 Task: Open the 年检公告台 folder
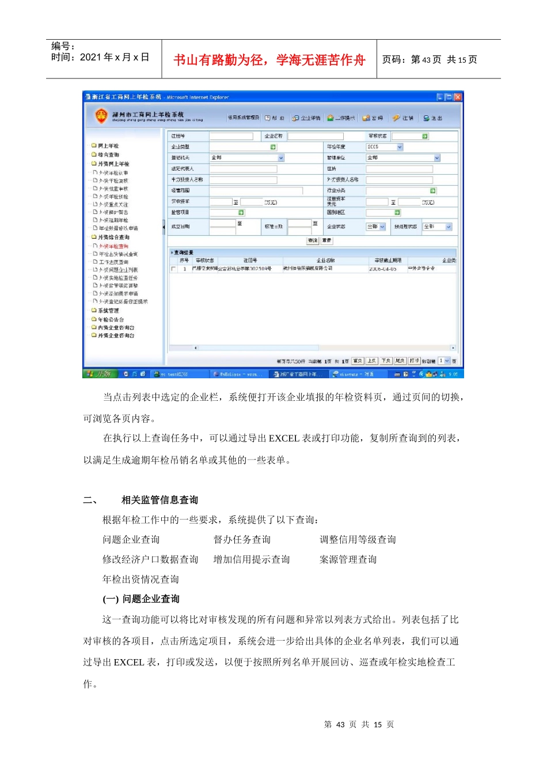pos(108,319)
